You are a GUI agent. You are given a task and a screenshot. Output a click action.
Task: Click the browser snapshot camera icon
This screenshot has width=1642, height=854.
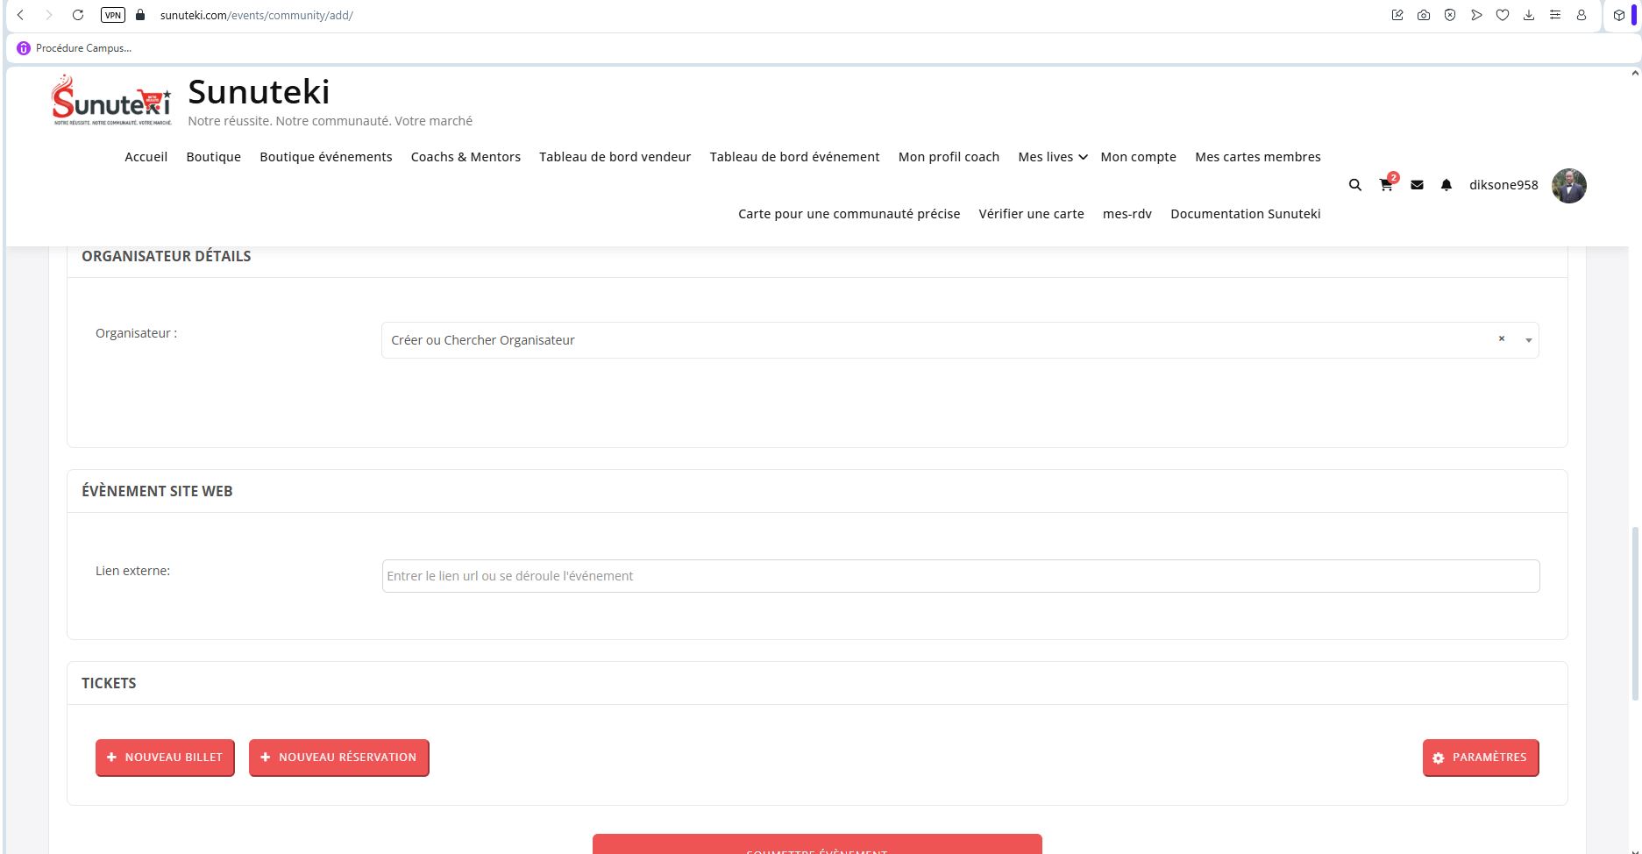[x=1424, y=15]
